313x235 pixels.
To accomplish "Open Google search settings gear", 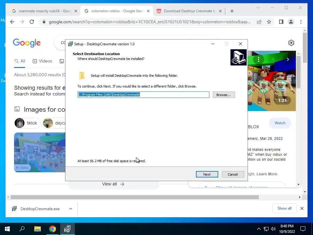I will [x=291, y=43].
